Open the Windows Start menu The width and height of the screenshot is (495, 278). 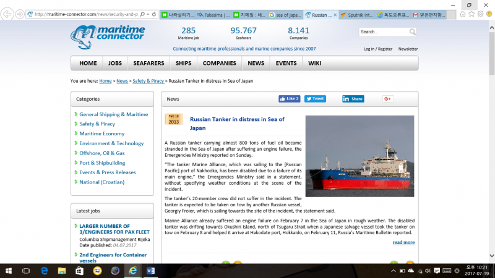coord(9,271)
